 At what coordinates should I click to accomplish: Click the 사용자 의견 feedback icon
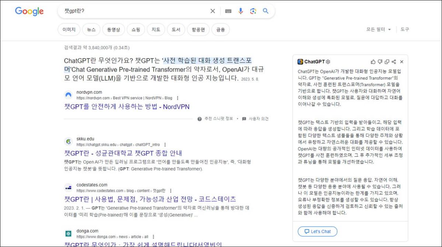(244, 119)
